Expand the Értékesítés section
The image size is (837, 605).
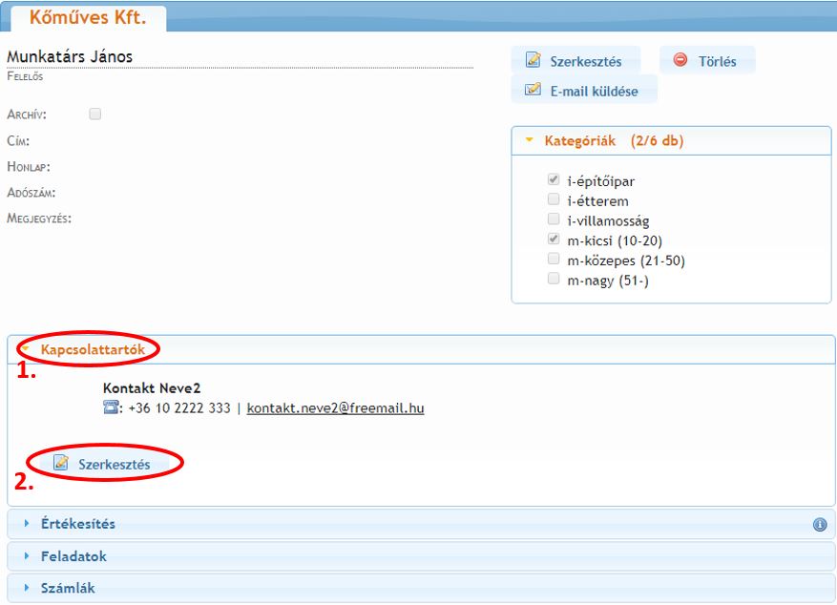point(77,524)
